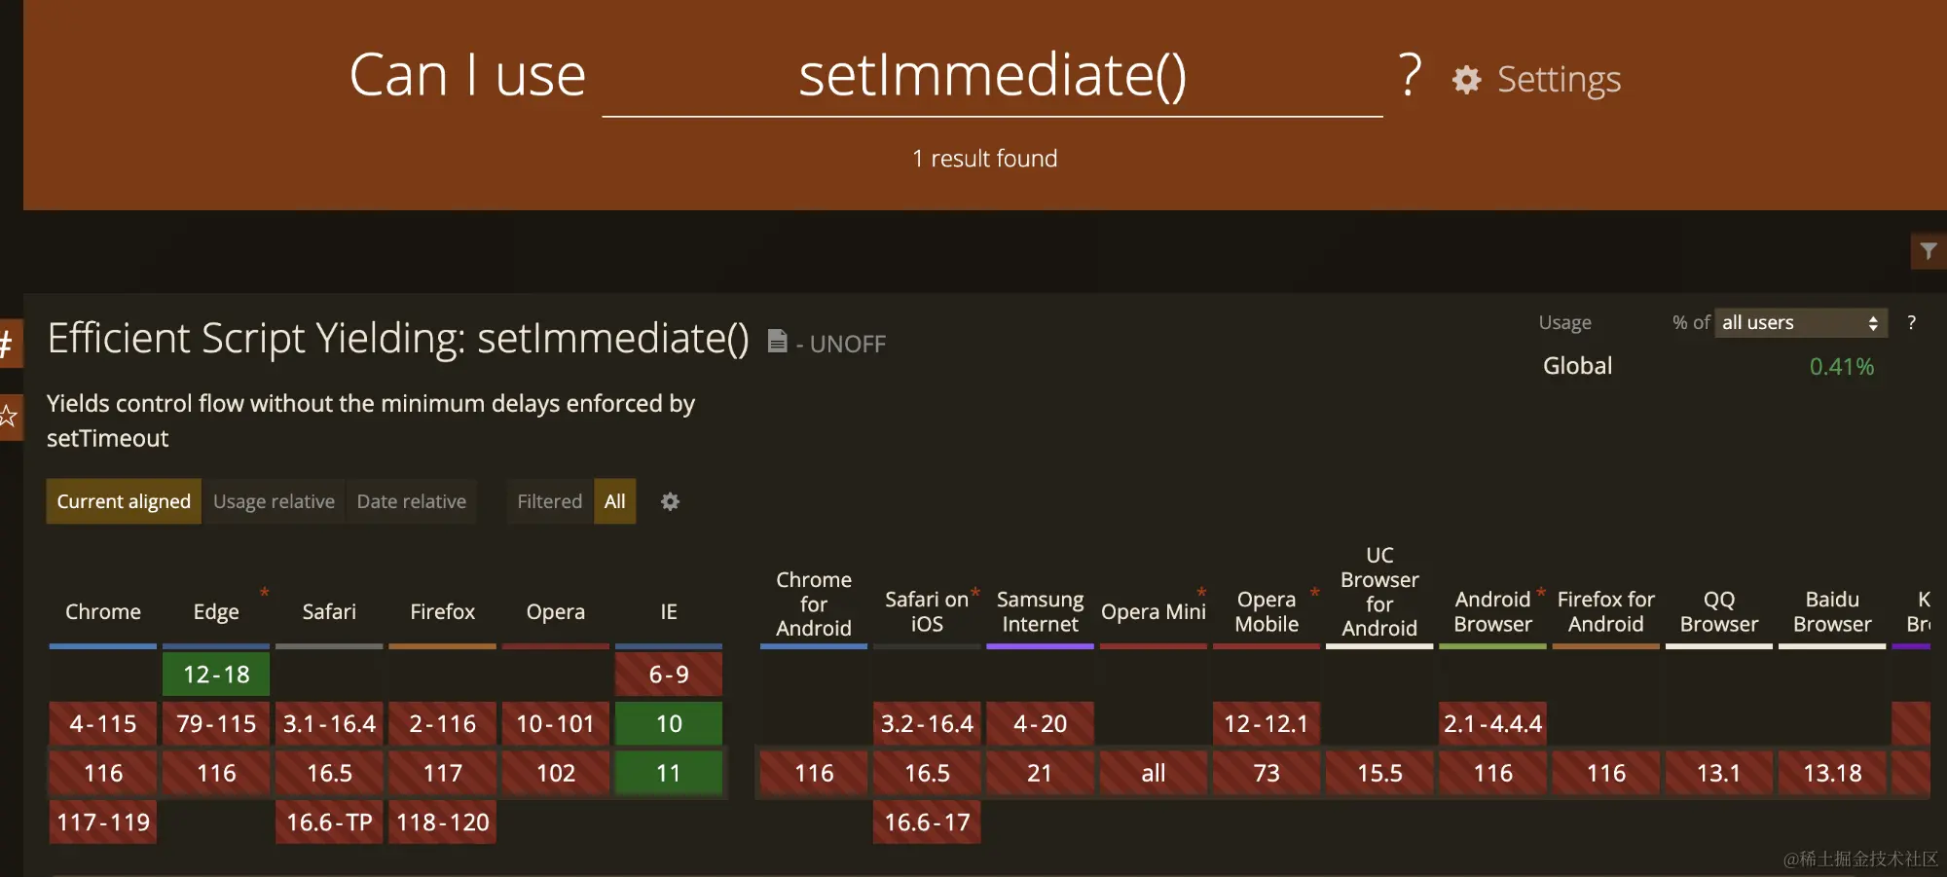The image size is (1947, 877).
Task: Click the Opera column header
Action: pos(556,611)
